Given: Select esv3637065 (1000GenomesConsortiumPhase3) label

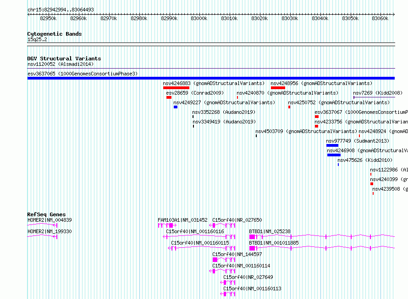Looking at the screenshot, I should coord(83,74).
